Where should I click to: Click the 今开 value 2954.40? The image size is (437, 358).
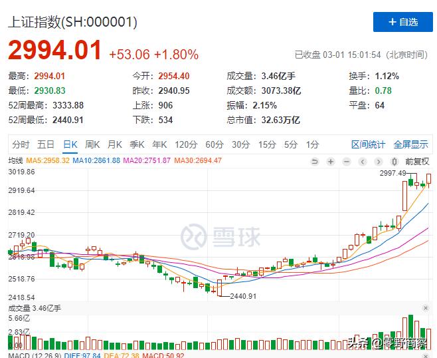click(174, 76)
